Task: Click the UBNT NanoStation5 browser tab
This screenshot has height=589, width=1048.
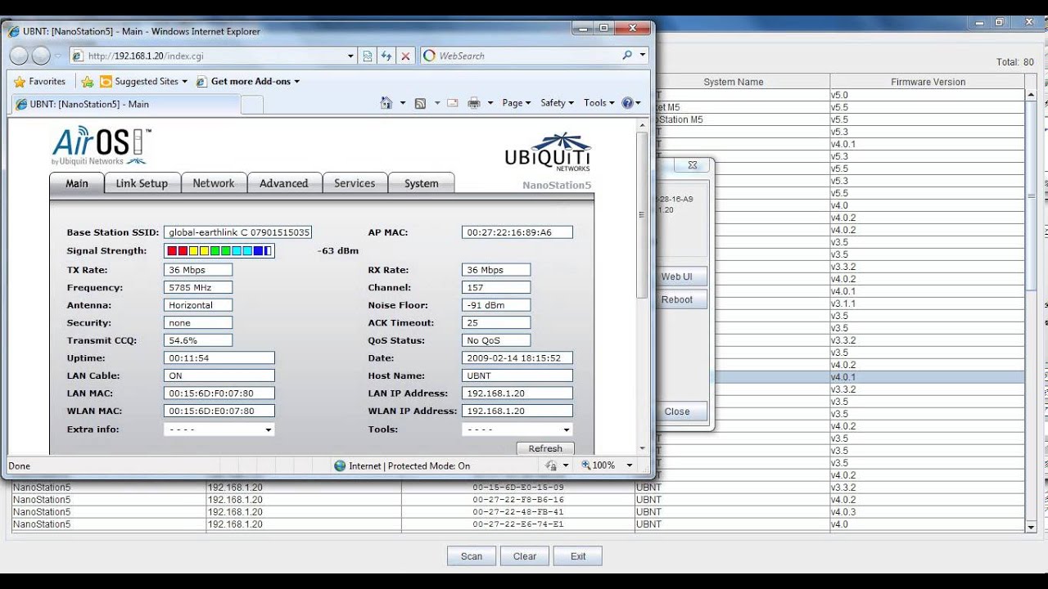Action: pos(124,104)
